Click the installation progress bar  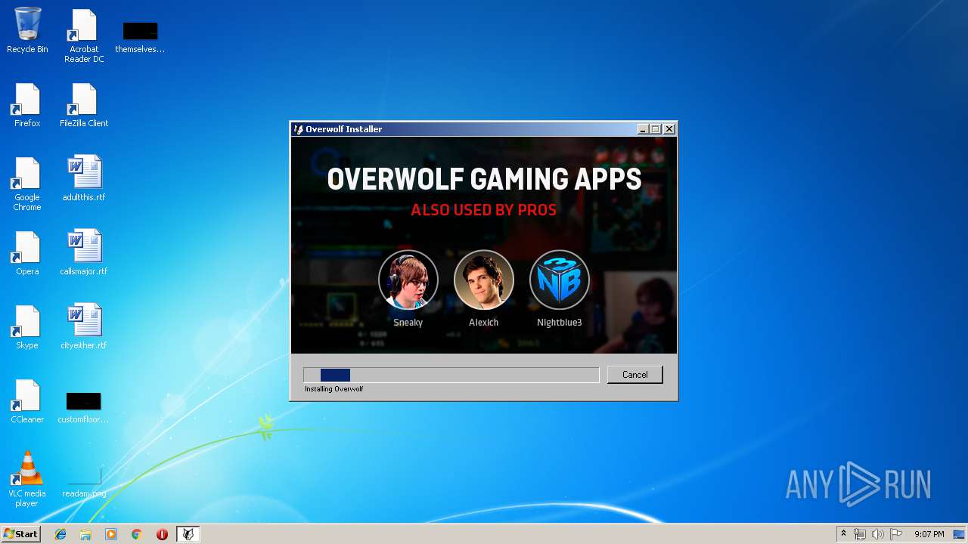point(451,375)
